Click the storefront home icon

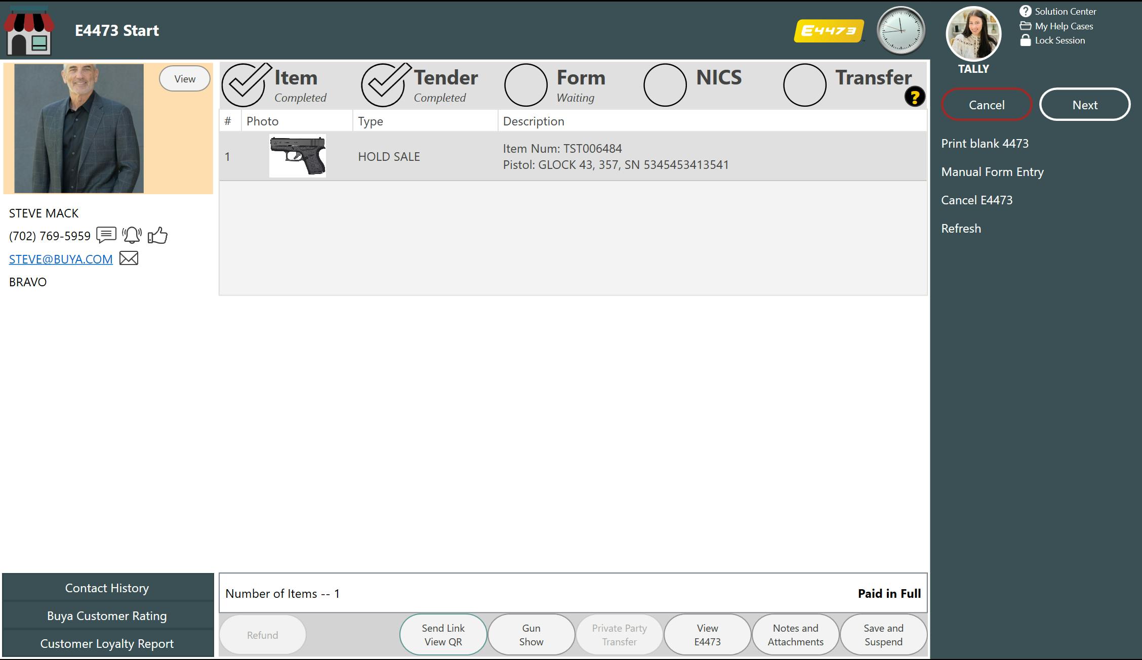pos(29,31)
